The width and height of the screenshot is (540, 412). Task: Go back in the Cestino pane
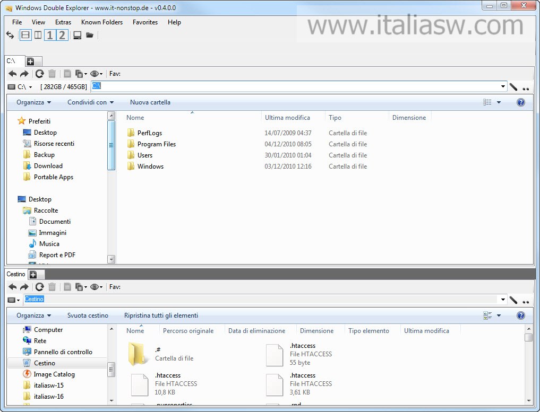point(13,287)
